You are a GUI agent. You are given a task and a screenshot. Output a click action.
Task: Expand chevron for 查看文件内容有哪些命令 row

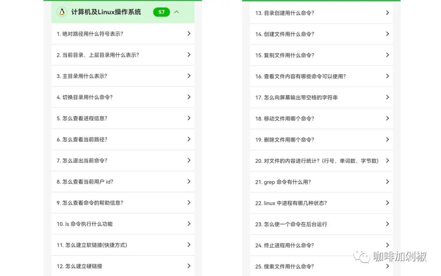point(388,76)
